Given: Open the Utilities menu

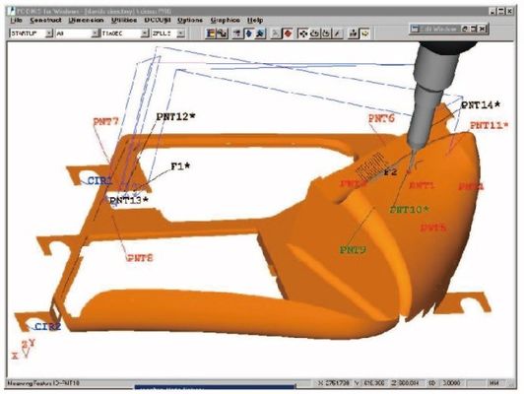Looking at the screenshot, I should point(124,21).
